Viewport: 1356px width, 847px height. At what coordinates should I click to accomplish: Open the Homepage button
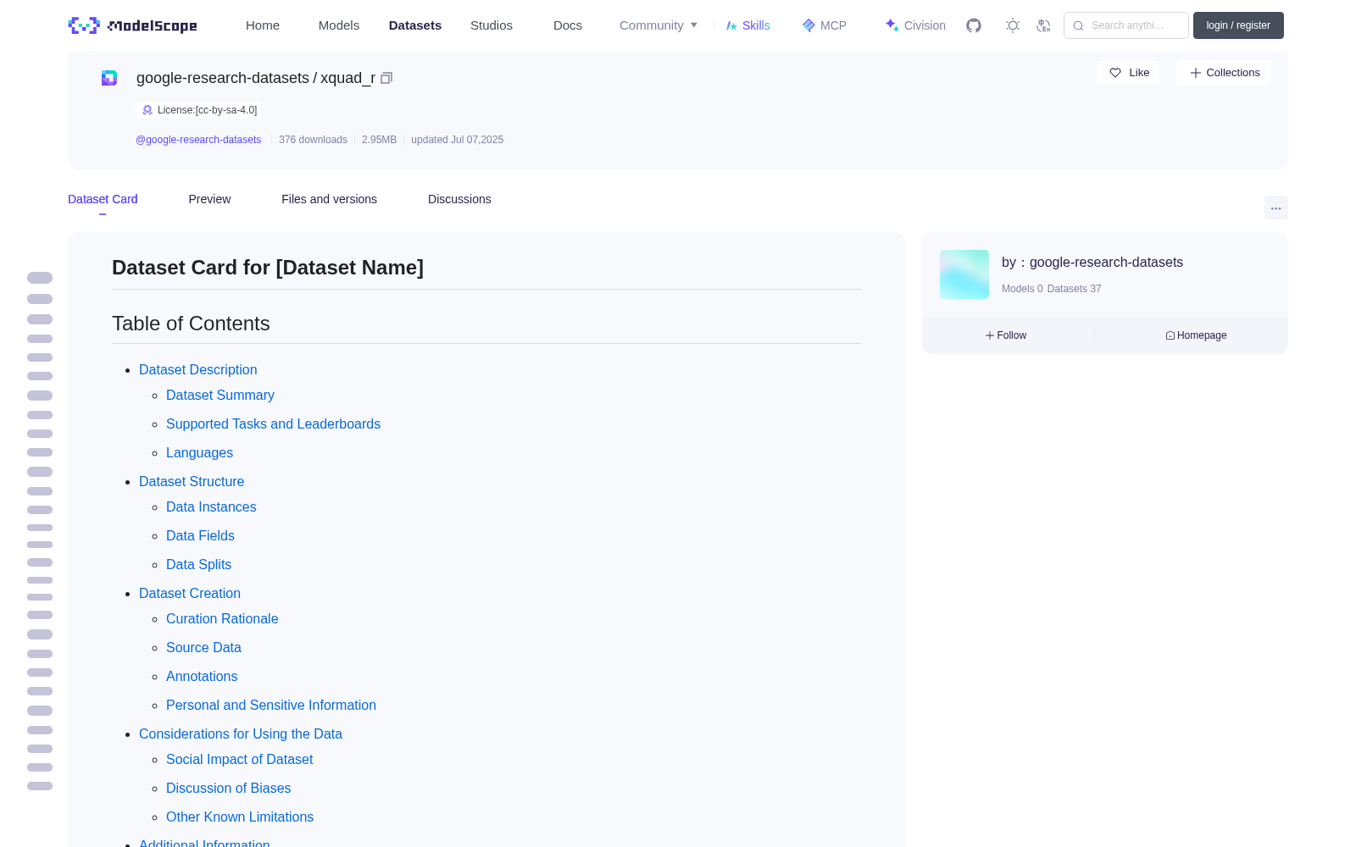pos(1196,335)
